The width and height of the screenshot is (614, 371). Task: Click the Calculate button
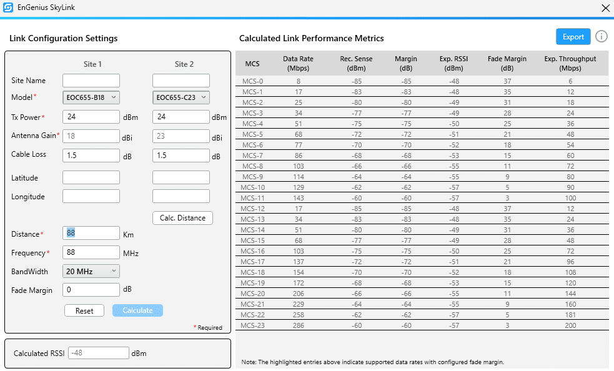[137, 310]
